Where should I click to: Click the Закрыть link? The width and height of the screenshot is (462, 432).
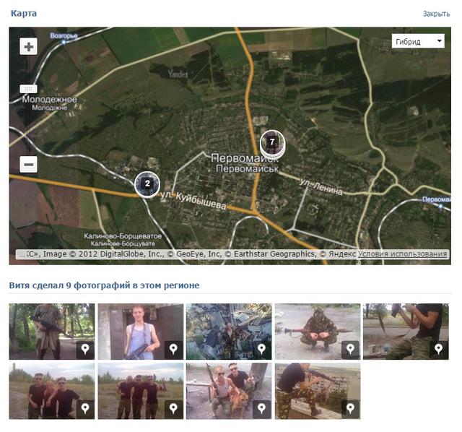tap(436, 14)
